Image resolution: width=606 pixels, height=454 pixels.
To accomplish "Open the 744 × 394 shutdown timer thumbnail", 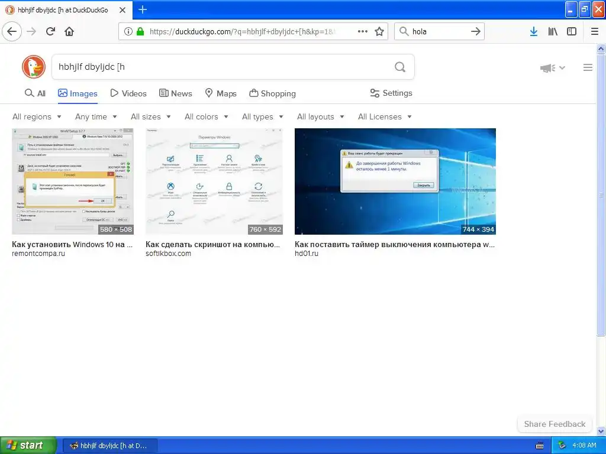I will click(395, 181).
